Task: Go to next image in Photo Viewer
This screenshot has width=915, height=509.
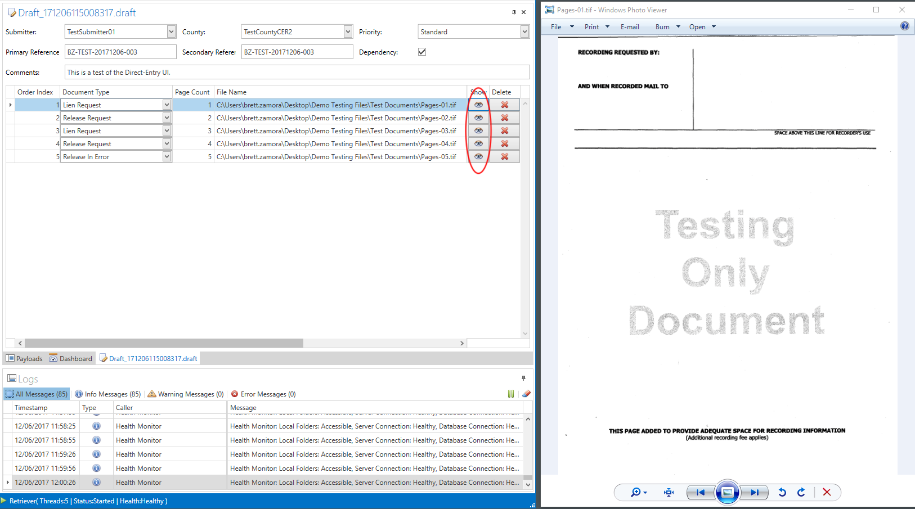Action: (755, 493)
